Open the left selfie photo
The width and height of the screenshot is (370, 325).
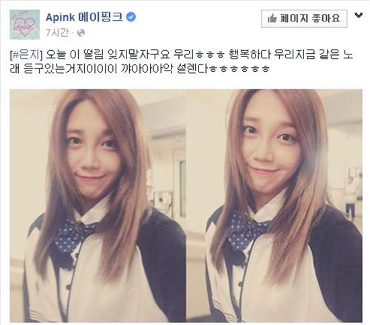pos(98,205)
